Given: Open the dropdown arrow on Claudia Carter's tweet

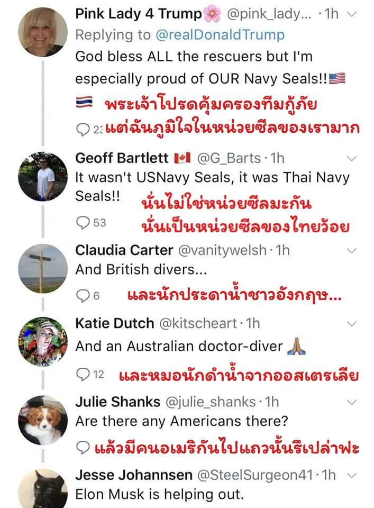Looking at the screenshot, I should pos(352,250).
